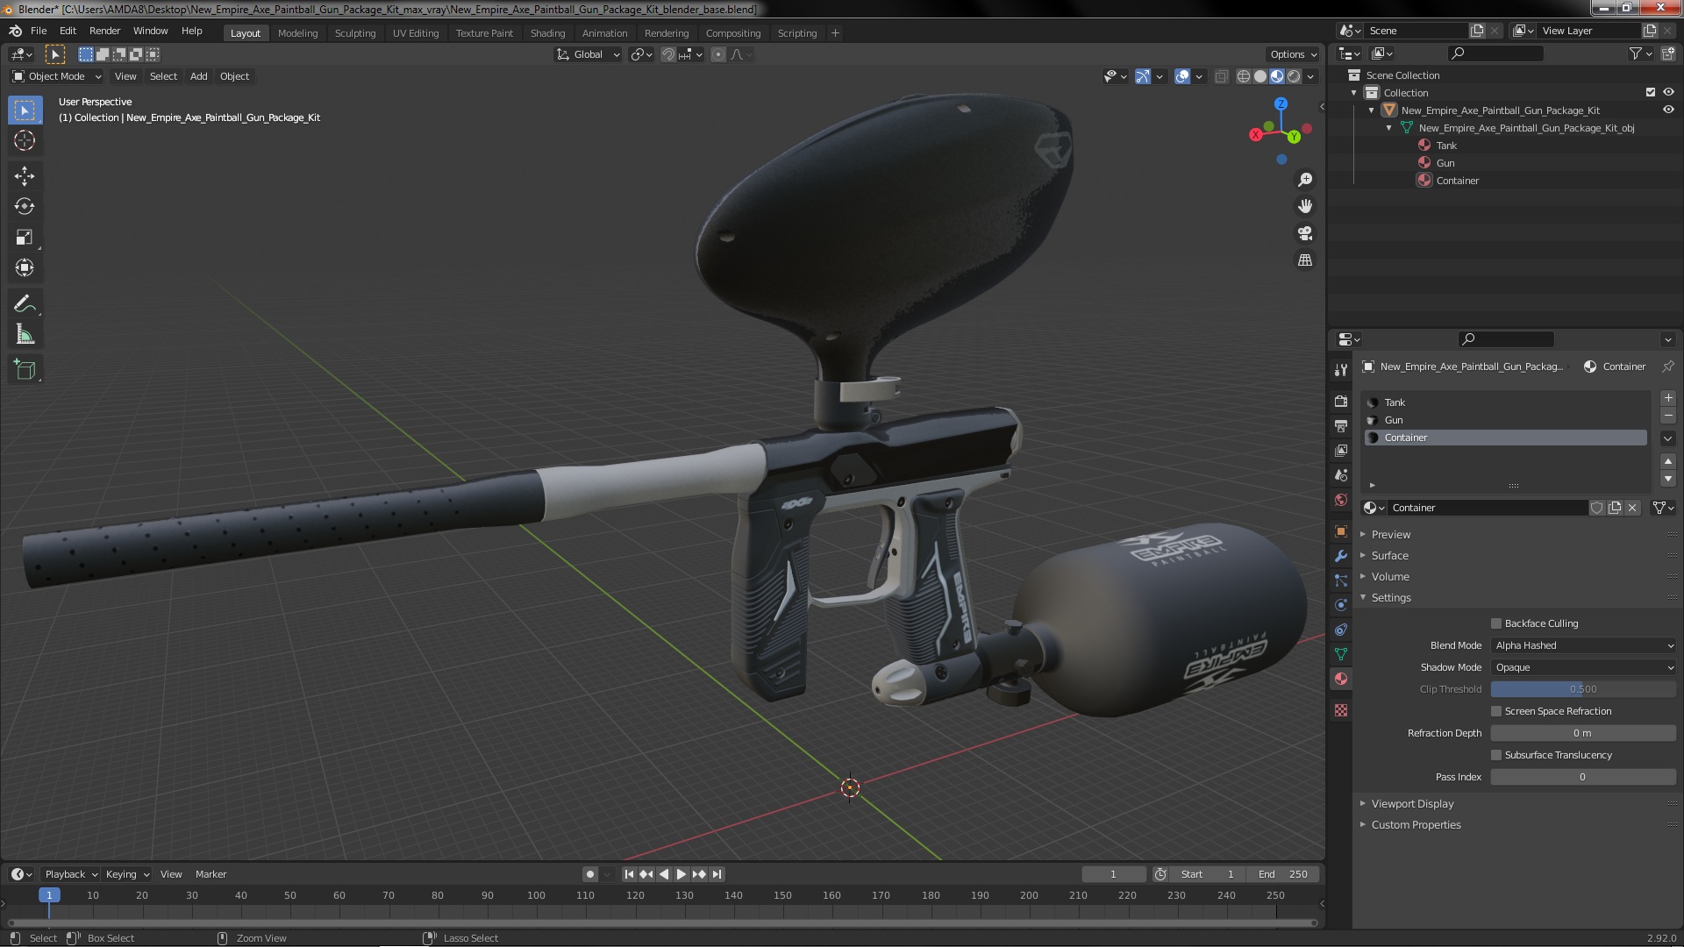Expand the Preview panel
Screen dimensions: 1684x947
coord(1391,535)
